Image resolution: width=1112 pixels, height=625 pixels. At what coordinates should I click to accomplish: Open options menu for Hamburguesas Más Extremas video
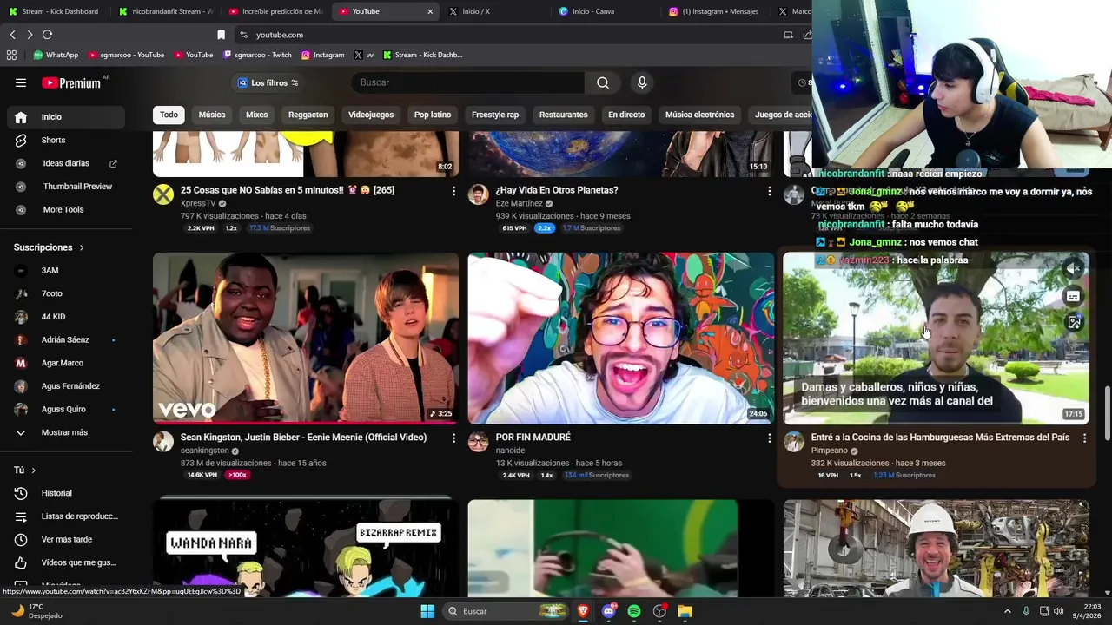pyautogui.click(x=1084, y=438)
